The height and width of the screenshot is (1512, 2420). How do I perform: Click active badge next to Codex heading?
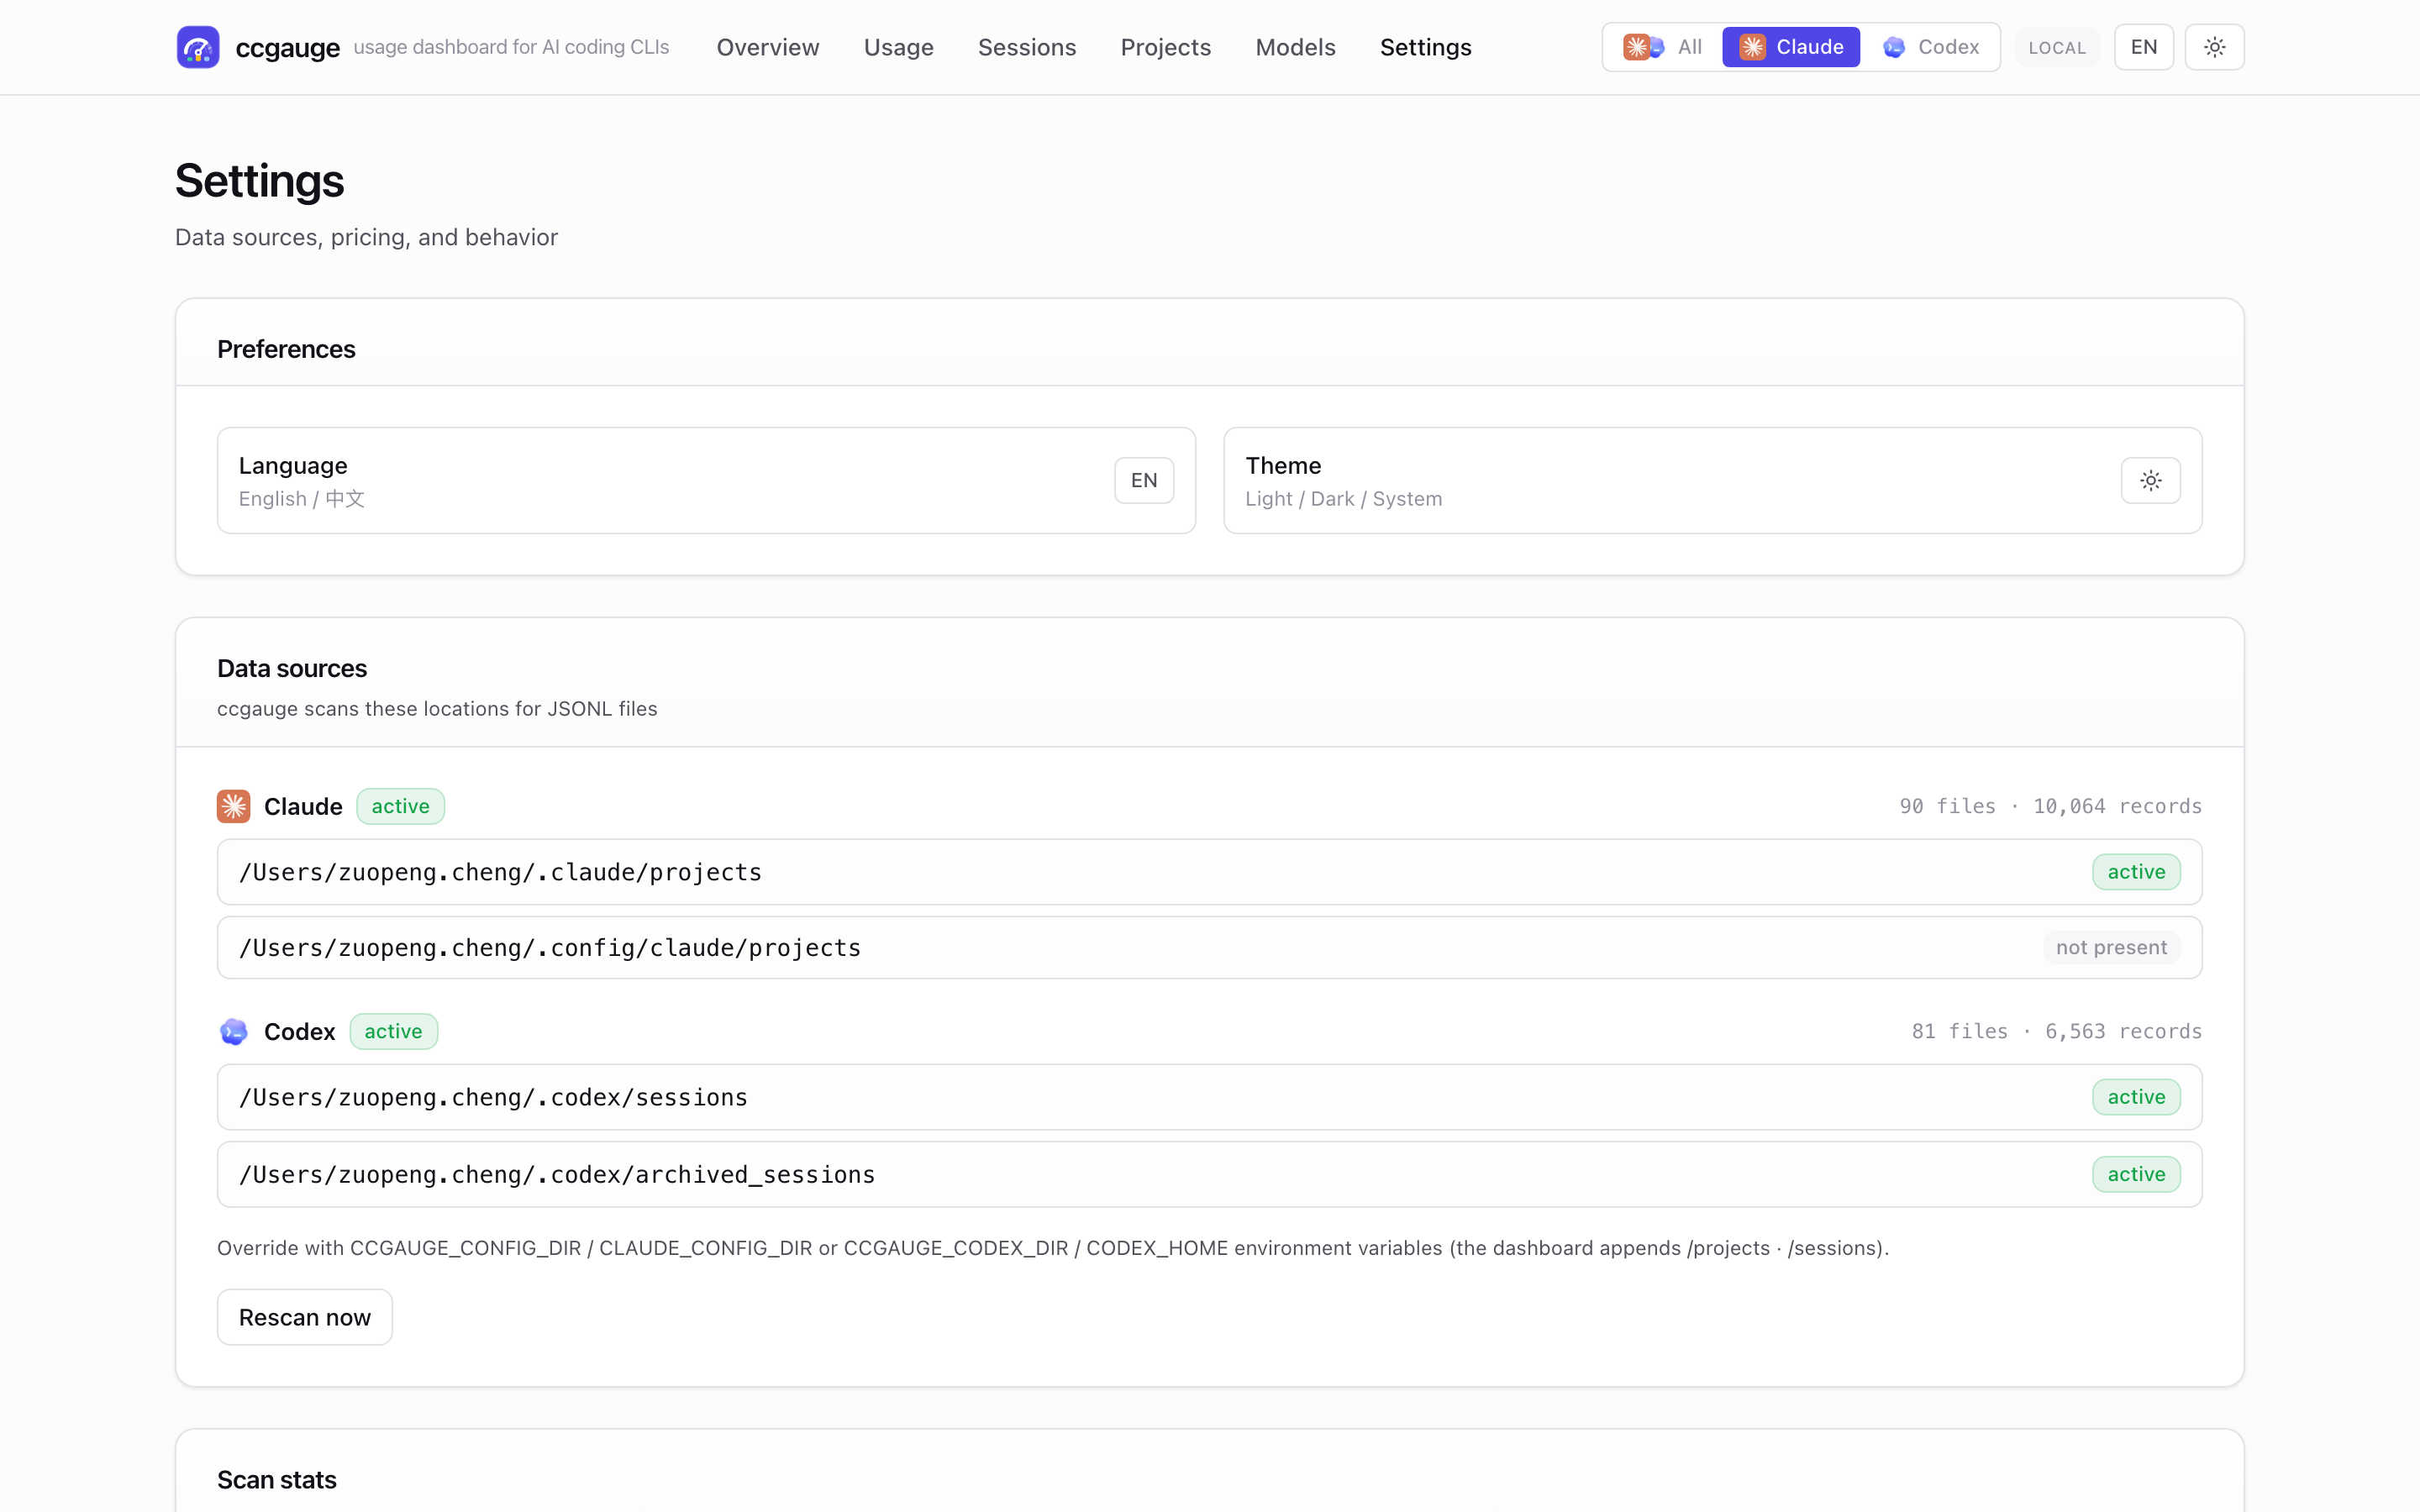coord(393,1031)
